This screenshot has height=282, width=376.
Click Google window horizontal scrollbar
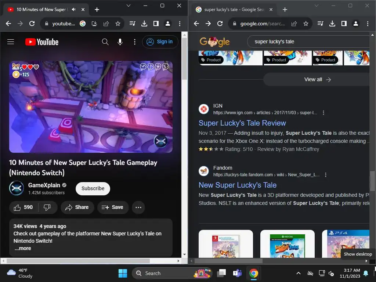coord(228,261)
